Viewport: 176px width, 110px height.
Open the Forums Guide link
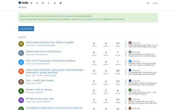[x=65, y=16]
